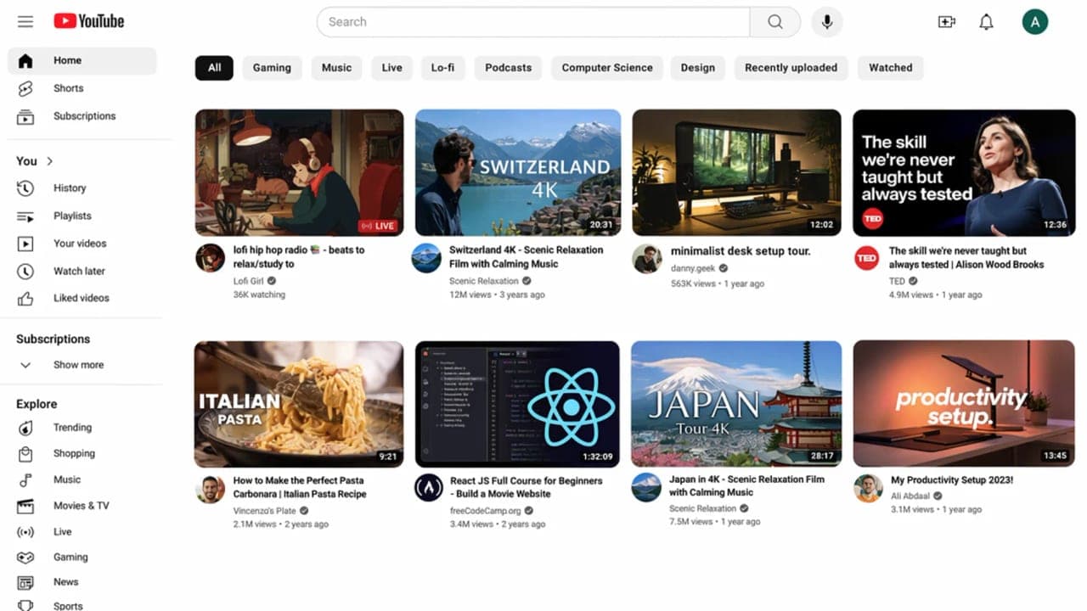Open the Create video icon

click(x=947, y=22)
